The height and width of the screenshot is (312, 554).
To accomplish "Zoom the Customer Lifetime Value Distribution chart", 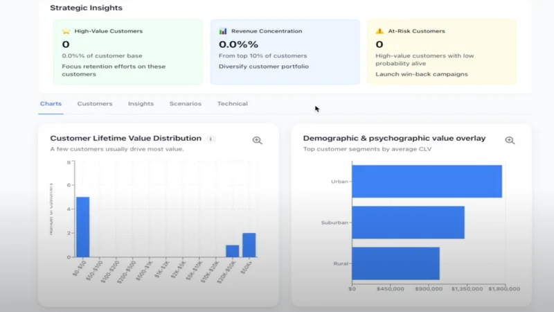I will [x=257, y=141].
